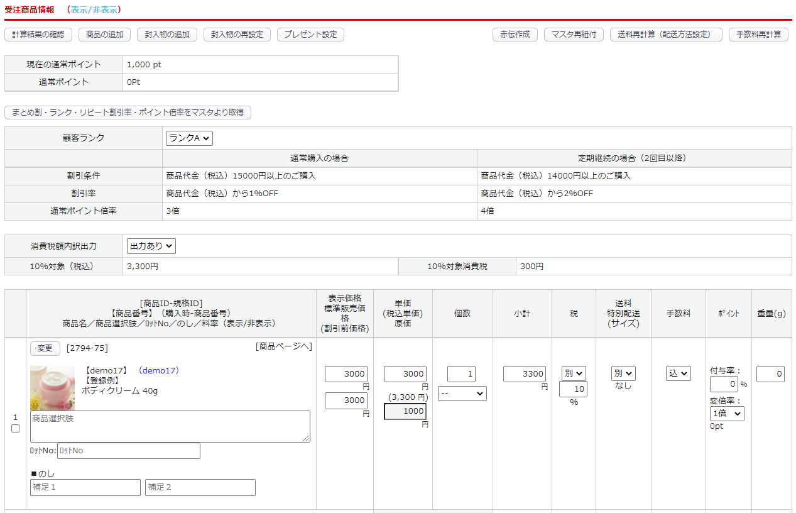Toggle the 表示/非表示 link in header

93,9
